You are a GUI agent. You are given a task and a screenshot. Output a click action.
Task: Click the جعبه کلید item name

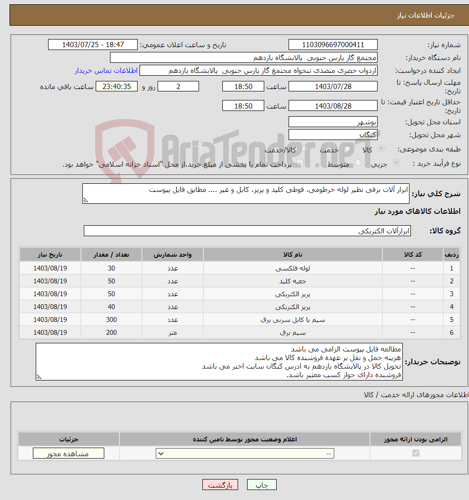(293, 281)
